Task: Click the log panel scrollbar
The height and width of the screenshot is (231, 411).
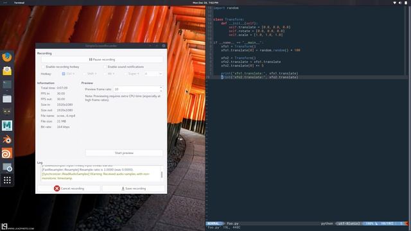Action: pyautogui.click(x=162, y=174)
